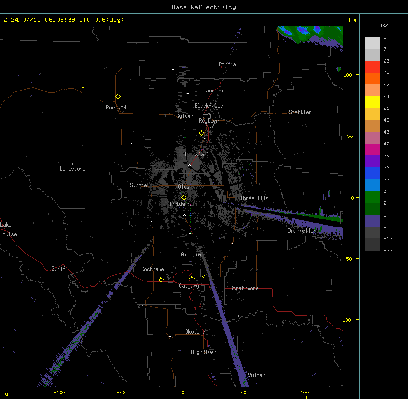Select the blue 36-33 dBZ legend color
Viewport: 408px width, 399px height.
(372, 173)
